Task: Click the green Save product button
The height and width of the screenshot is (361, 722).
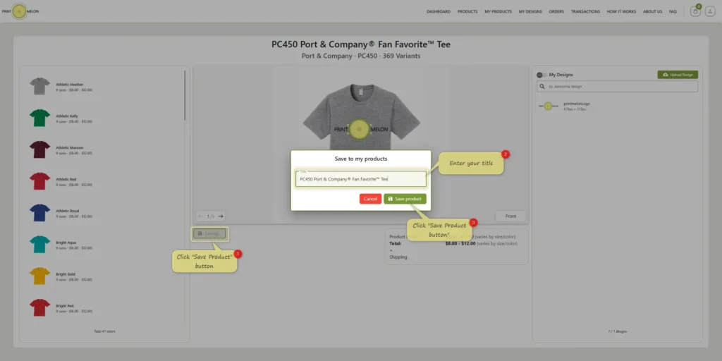Action: tap(405, 199)
